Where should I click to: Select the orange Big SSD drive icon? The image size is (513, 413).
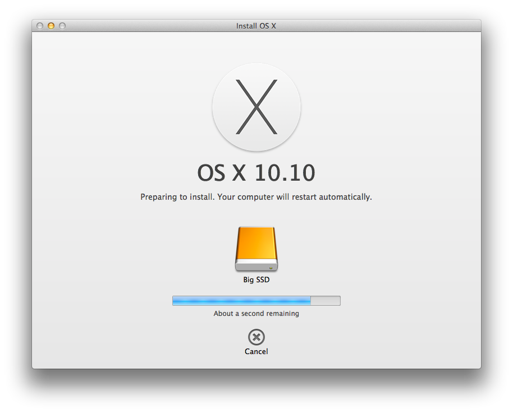pos(256,249)
